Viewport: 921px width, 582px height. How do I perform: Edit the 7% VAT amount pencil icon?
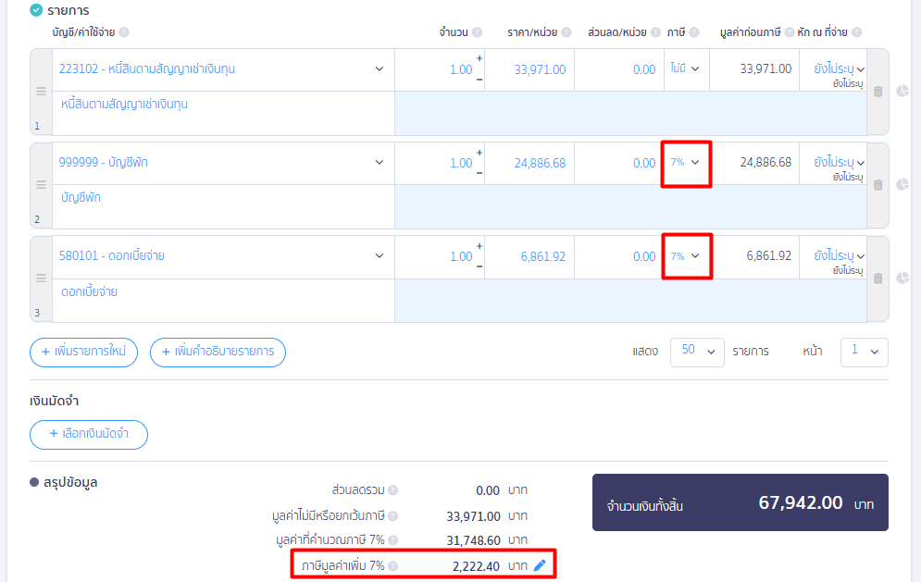pos(541,564)
